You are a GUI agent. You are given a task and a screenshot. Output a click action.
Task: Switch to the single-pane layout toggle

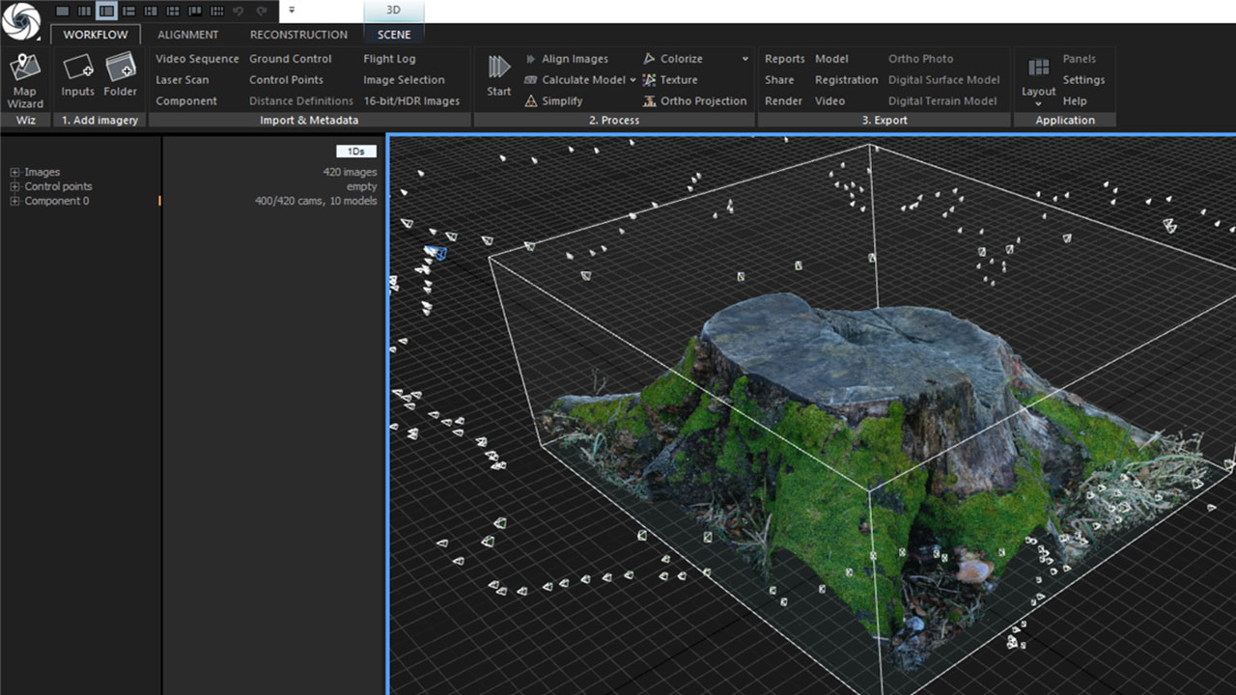(x=63, y=11)
